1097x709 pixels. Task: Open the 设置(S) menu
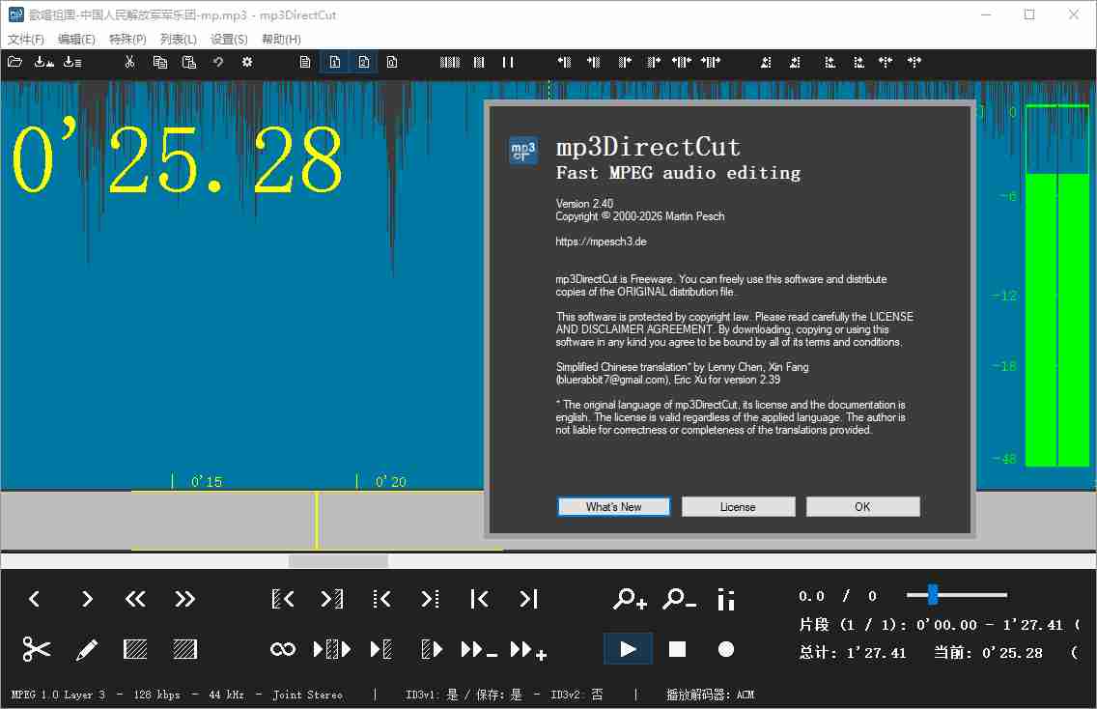pyautogui.click(x=229, y=40)
